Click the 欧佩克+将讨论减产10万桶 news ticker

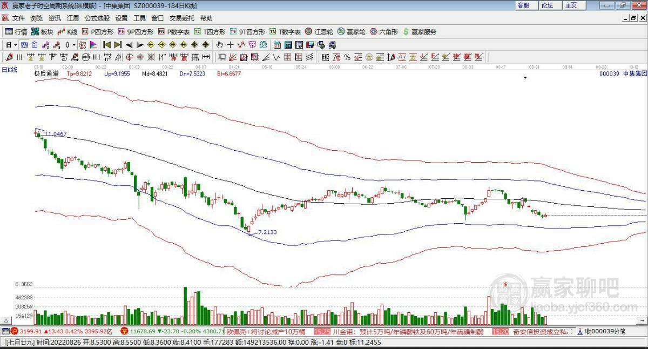(266, 331)
